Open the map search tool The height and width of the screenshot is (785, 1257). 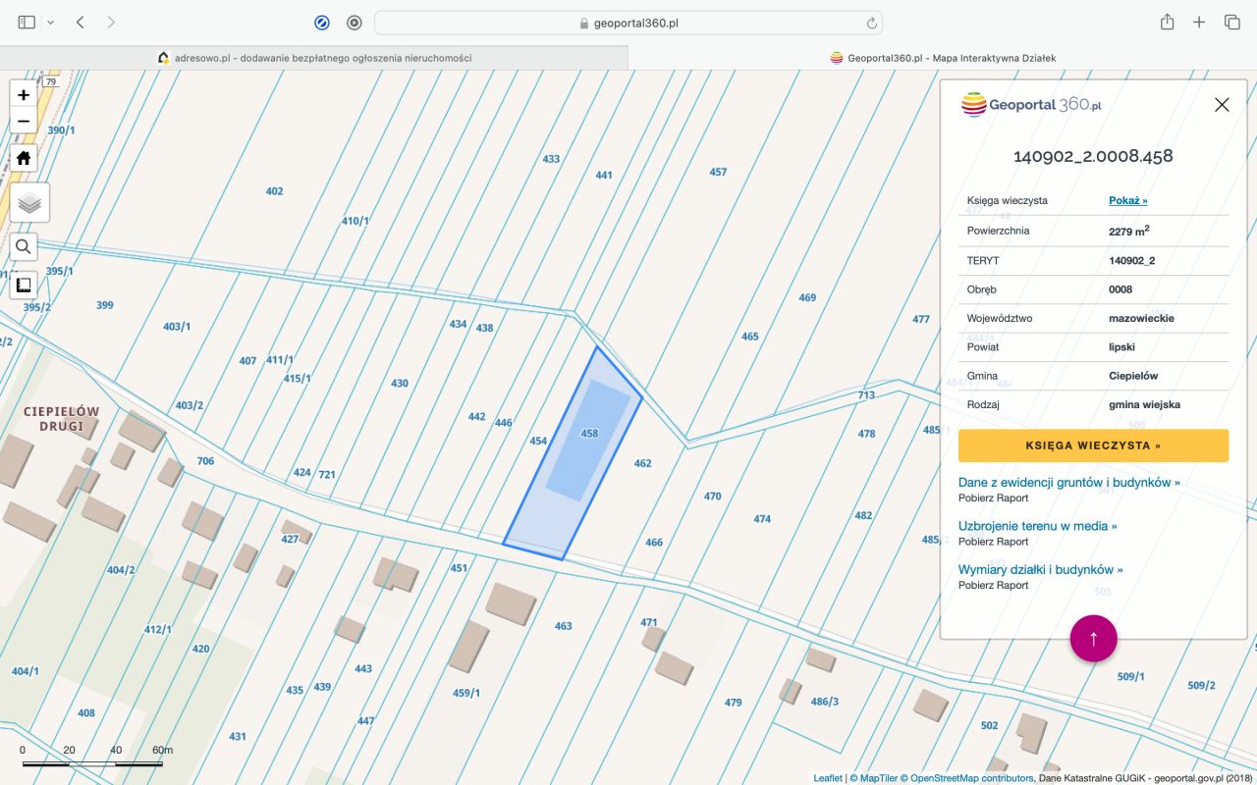tap(24, 247)
